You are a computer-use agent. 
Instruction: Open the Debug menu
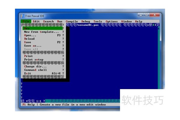click(85, 21)
